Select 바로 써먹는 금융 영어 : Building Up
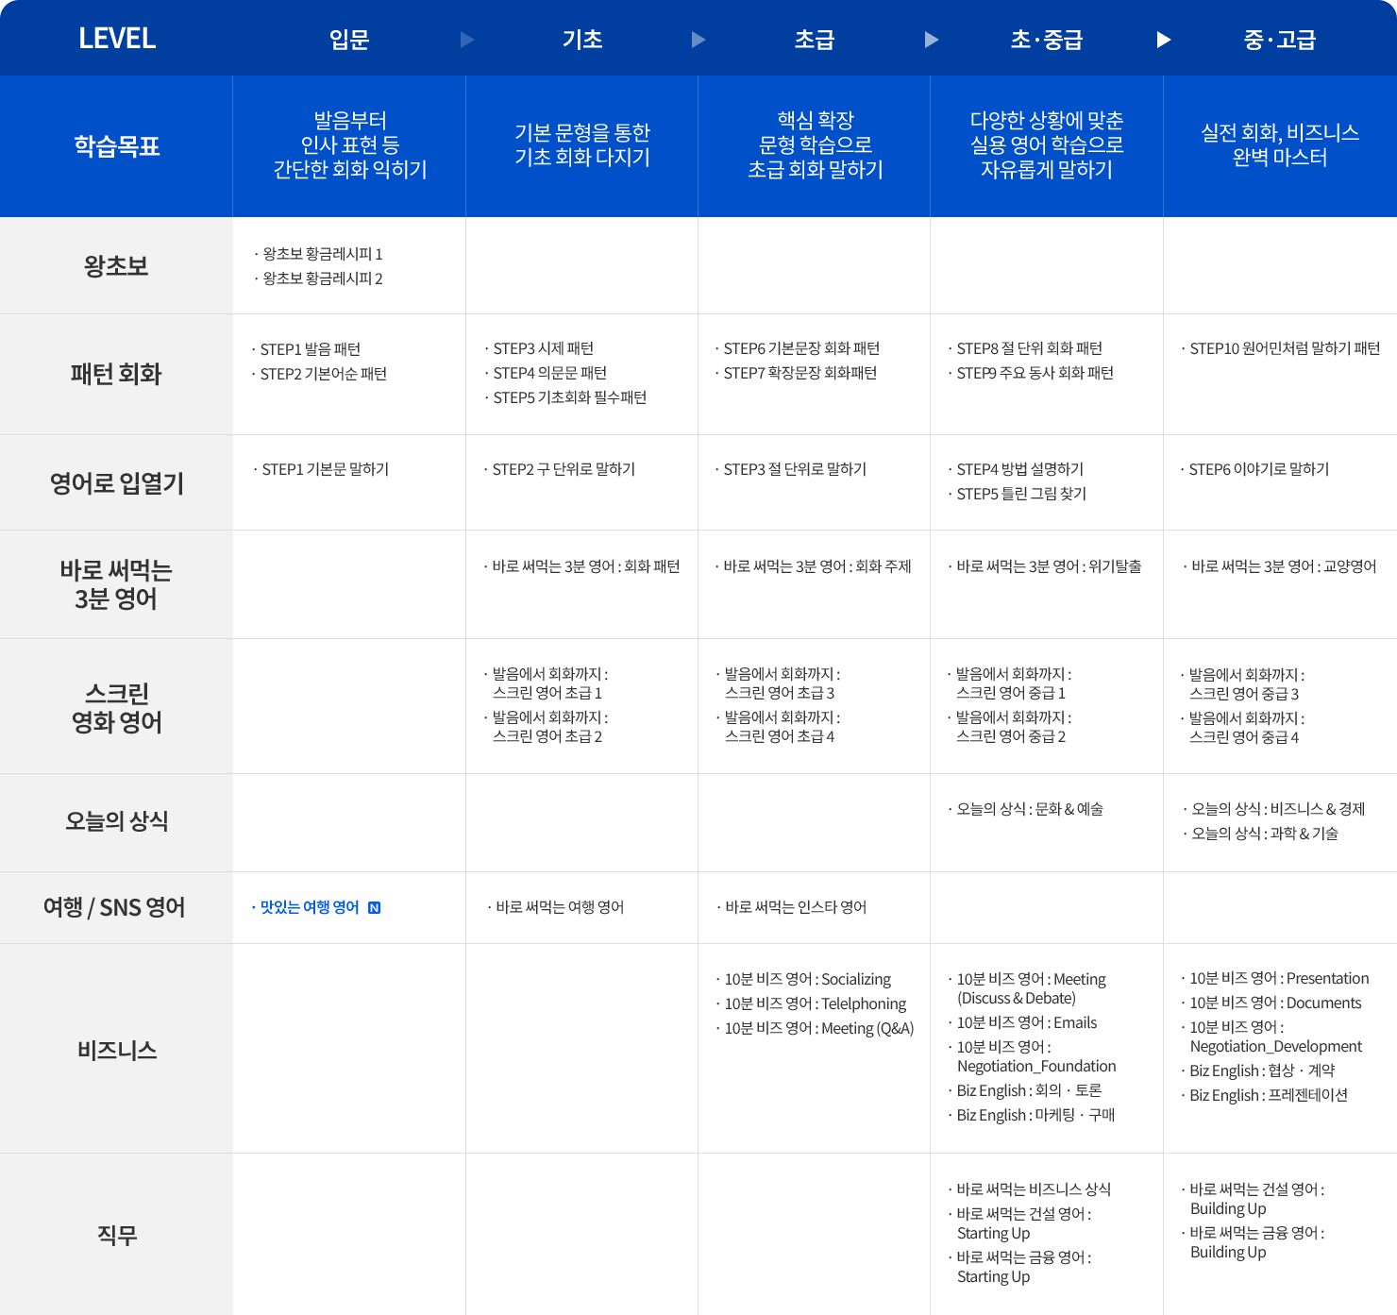Viewport: 1397px width, 1315px height. [1257, 1243]
